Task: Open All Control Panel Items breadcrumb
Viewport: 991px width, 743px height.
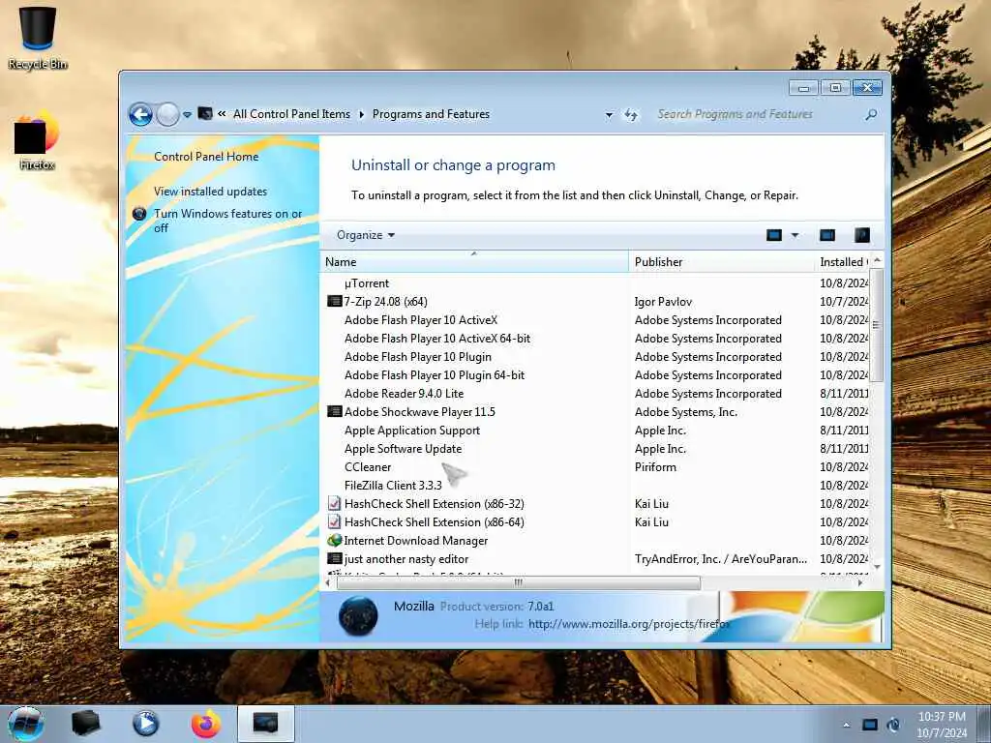Action: pyautogui.click(x=291, y=114)
